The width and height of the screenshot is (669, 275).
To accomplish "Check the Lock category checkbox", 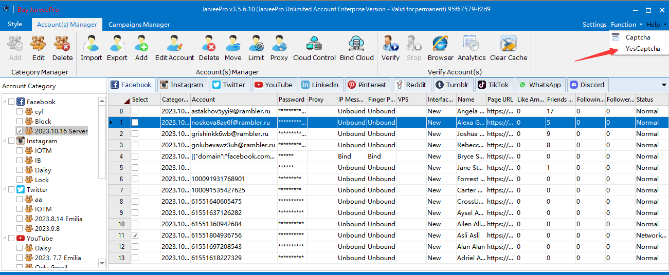I will [x=20, y=180].
